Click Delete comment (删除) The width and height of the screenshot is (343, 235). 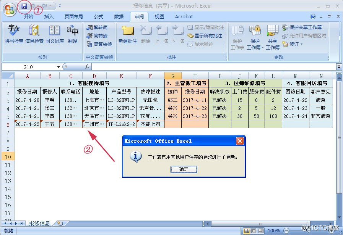point(146,34)
